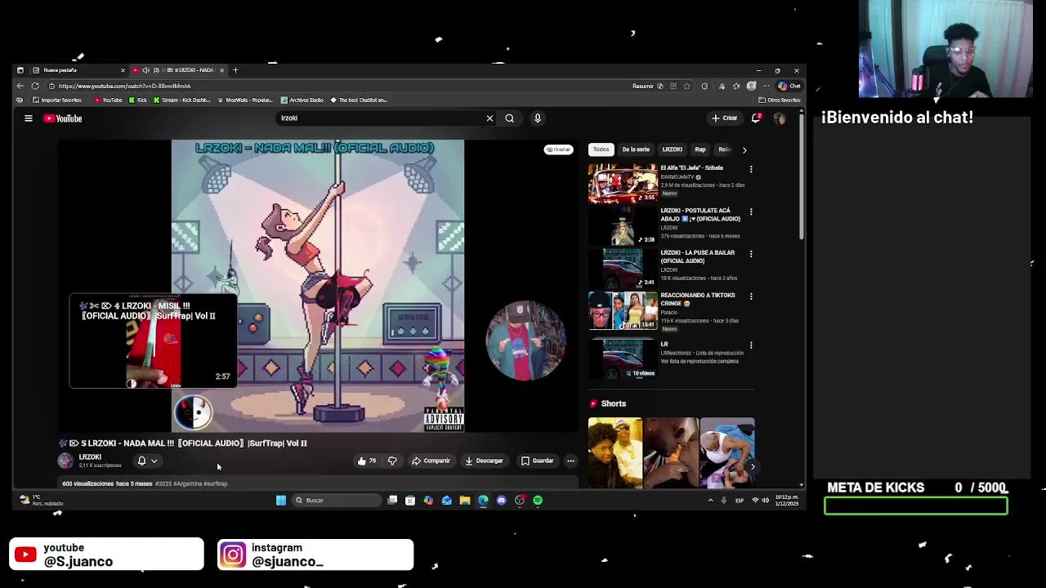Click the Crear button
The image size is (1046, 588).
(x=724, y=118)
